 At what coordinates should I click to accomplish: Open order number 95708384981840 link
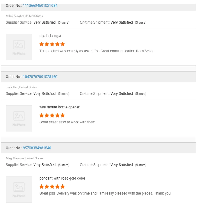tap(37, 148)
